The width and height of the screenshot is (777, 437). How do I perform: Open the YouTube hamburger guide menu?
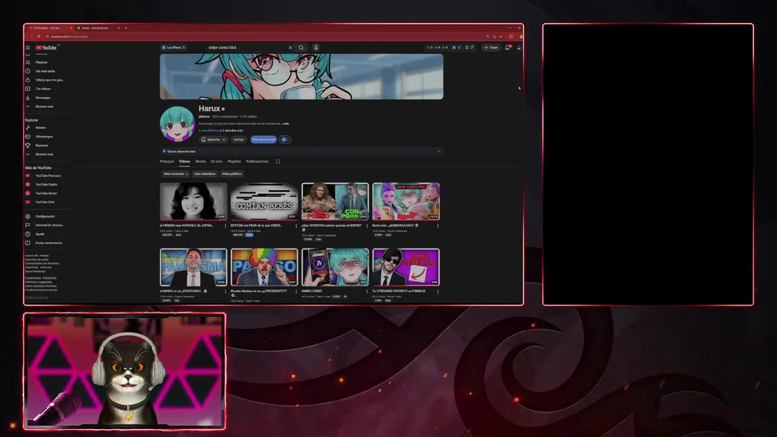click(x=27, y=47)
